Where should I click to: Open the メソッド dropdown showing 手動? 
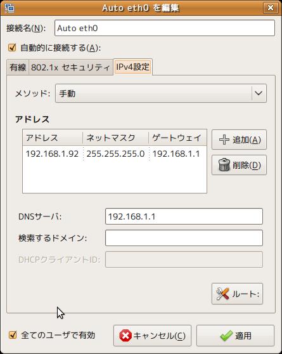click(x=160, y=93)
